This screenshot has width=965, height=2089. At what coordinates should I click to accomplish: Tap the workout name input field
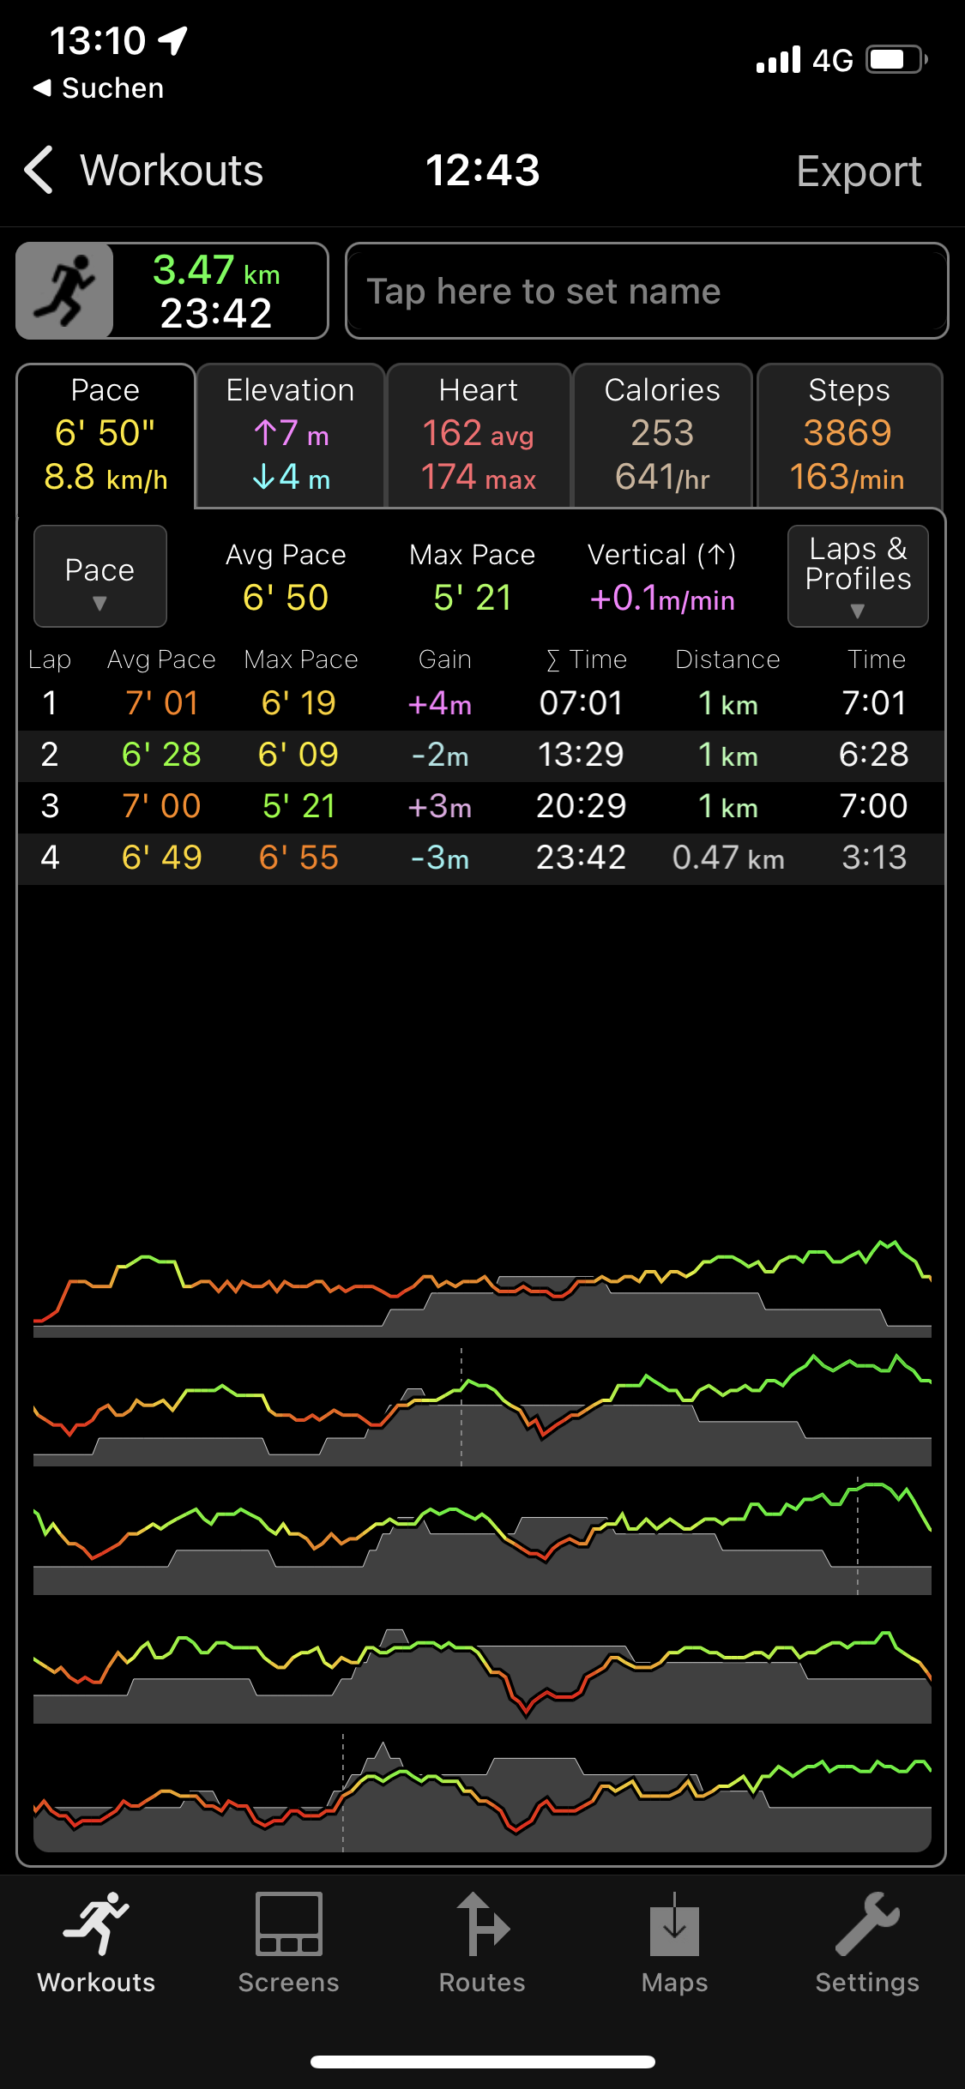click(647, 291)
